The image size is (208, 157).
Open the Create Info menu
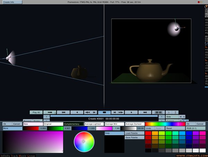[x=9, y=2]
